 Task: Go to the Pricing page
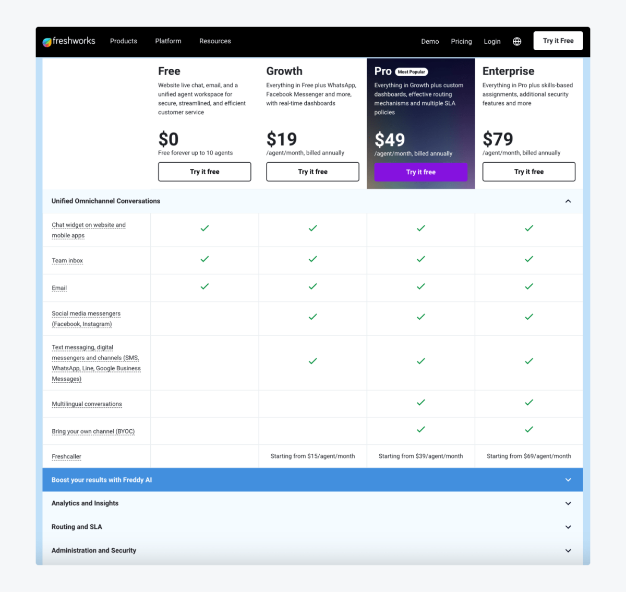click(461, 41)
